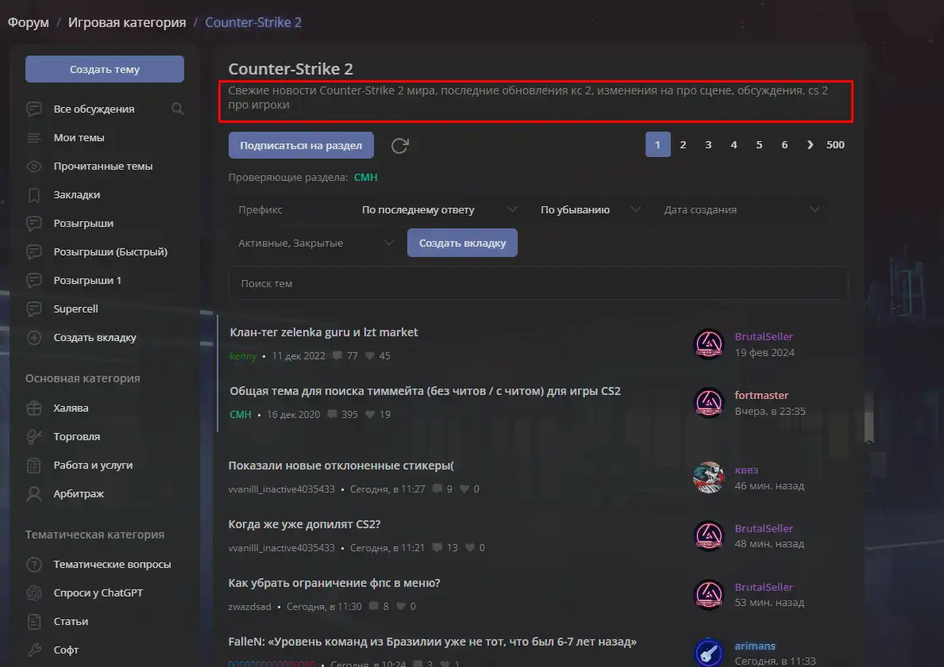Open zwazdsad author profile link

(x=250, y=606)
